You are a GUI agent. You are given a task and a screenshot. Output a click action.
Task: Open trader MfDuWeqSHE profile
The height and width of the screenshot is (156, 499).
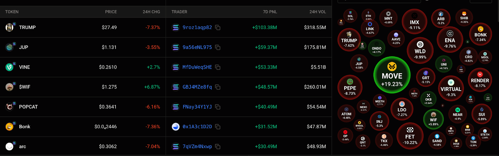[x=197, y=67]
